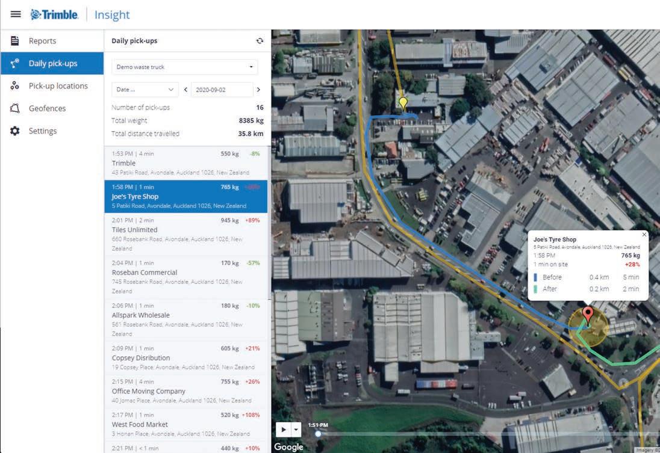
Task: Click the Google logo on map
Action: 289,447
